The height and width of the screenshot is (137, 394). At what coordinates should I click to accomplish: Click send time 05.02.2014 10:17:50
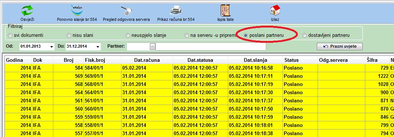click(x=256, y=109)
